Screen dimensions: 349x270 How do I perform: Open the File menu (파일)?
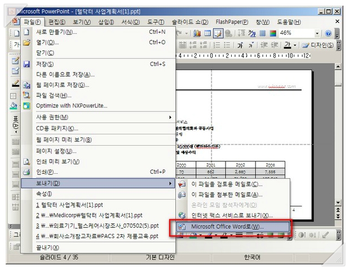(x=32, y=22)
